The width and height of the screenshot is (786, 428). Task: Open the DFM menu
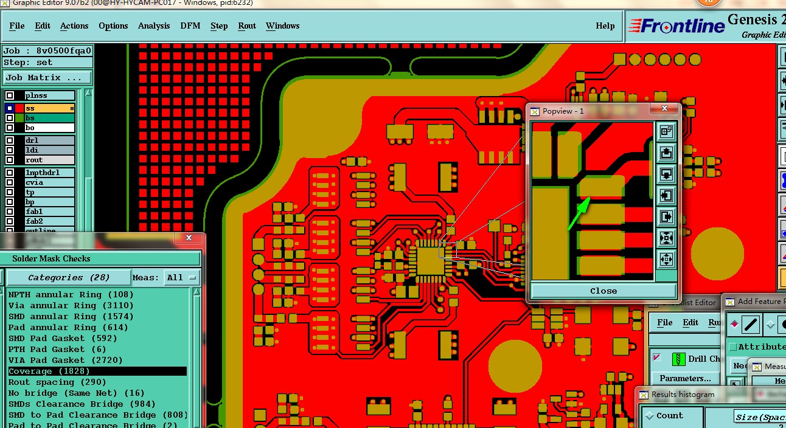point(190,26)
